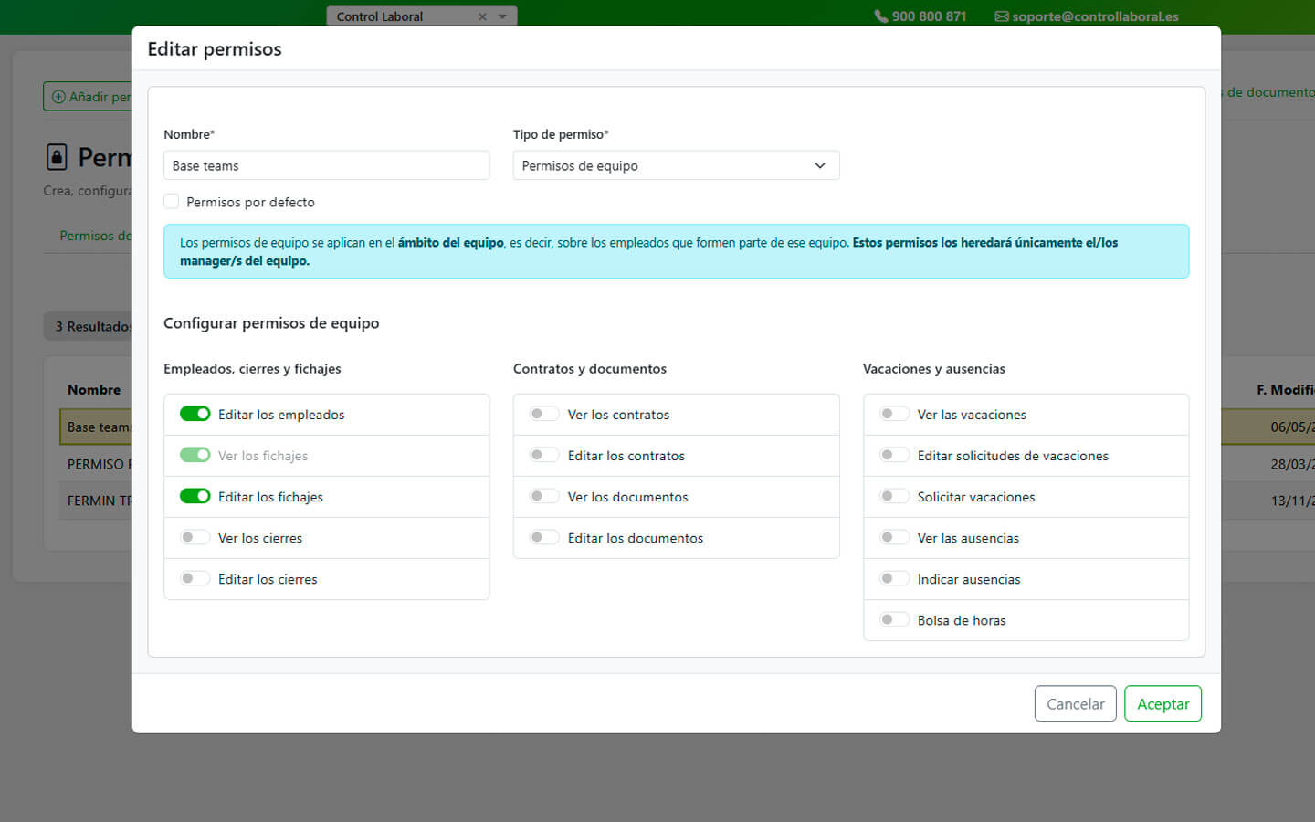Click the phone icon beside 900 800 871
The image size is (1315, 822).
tap(880, 16)
